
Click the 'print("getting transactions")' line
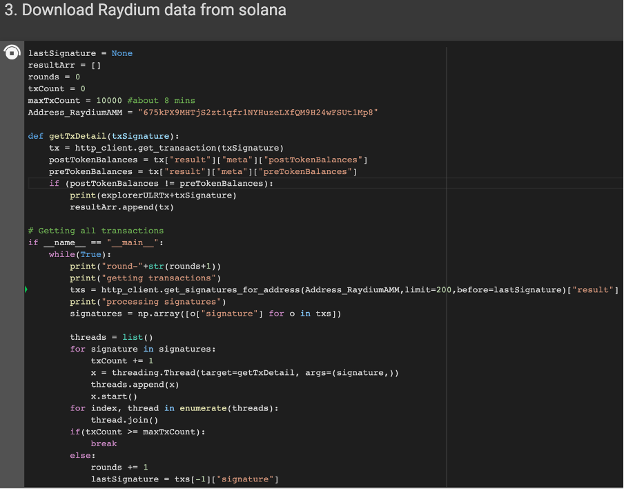click(145, 278)
